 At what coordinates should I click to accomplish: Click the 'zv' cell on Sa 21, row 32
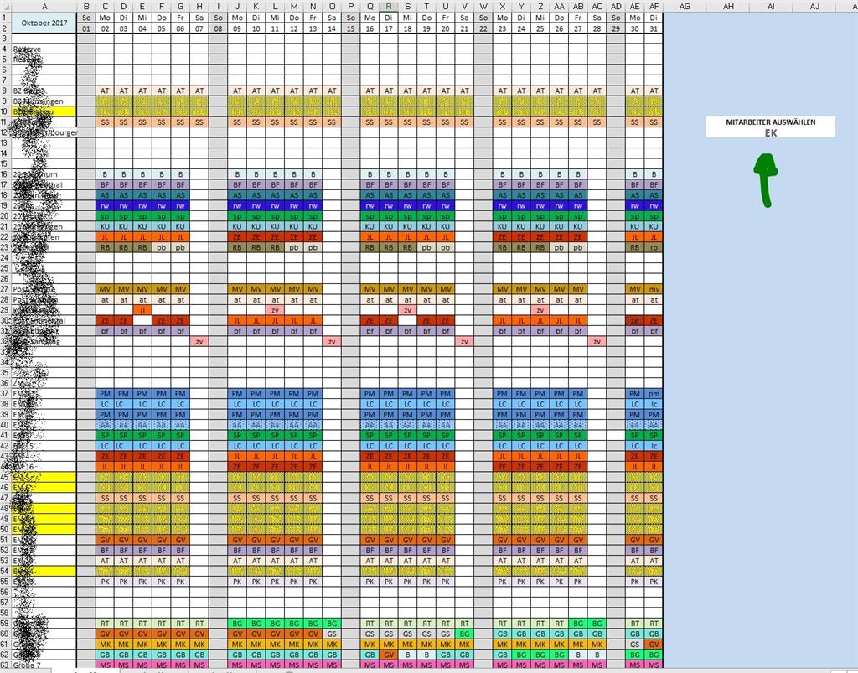pyautogui.click(x=464, y=341)
